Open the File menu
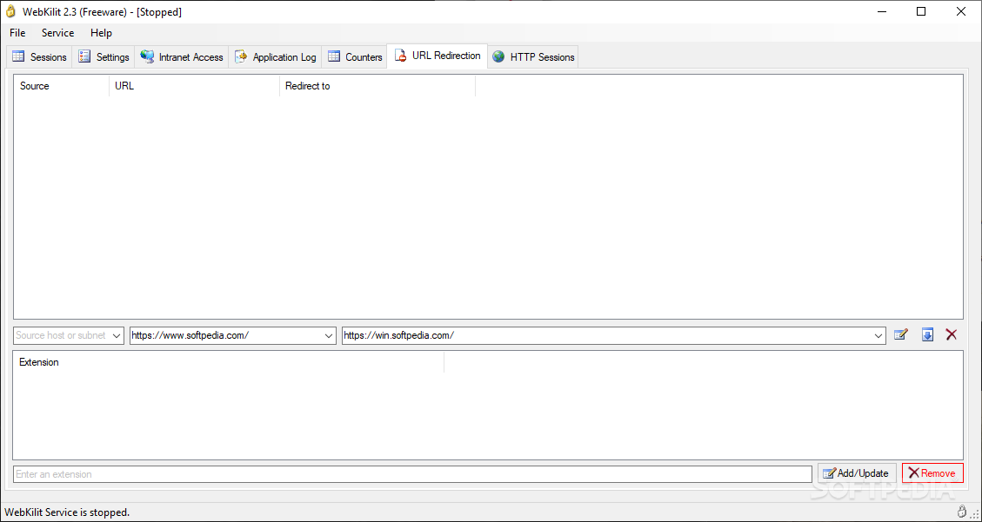The height and width of the screenshot is (522, 982). tap(17, 33)
